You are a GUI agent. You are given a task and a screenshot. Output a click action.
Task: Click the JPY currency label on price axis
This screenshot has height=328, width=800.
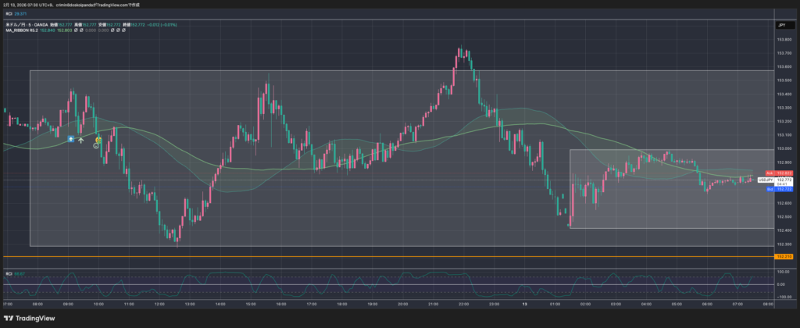point(780,25)
